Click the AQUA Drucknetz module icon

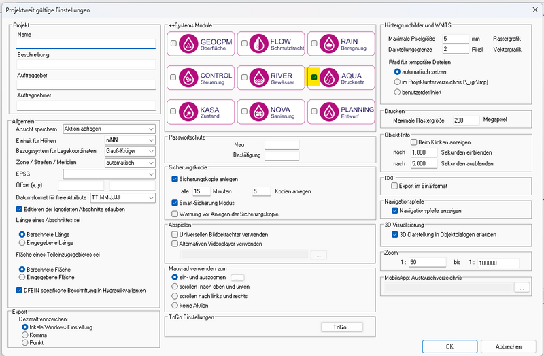[329, 78]
